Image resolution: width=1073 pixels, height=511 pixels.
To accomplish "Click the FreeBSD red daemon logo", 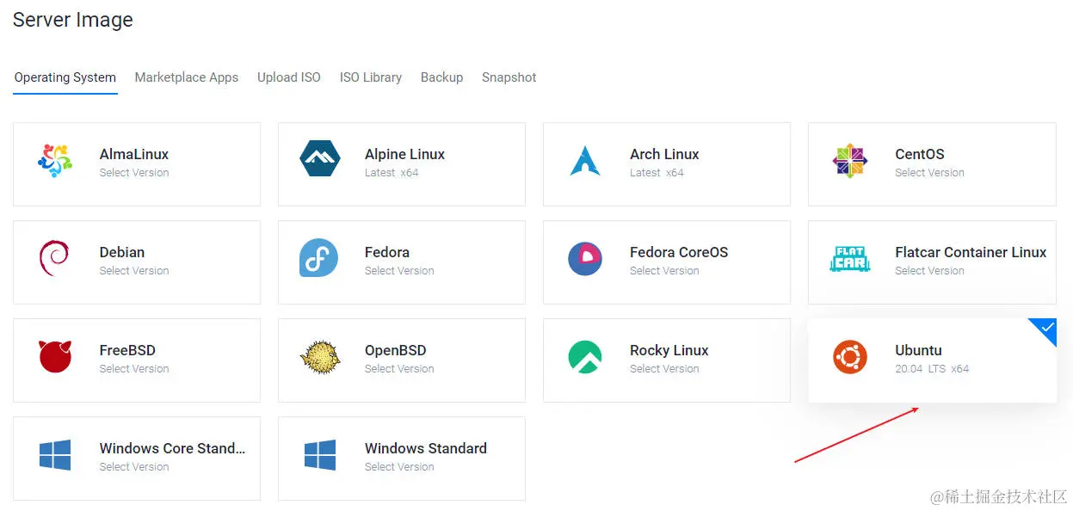I will [x=55, y=356].
